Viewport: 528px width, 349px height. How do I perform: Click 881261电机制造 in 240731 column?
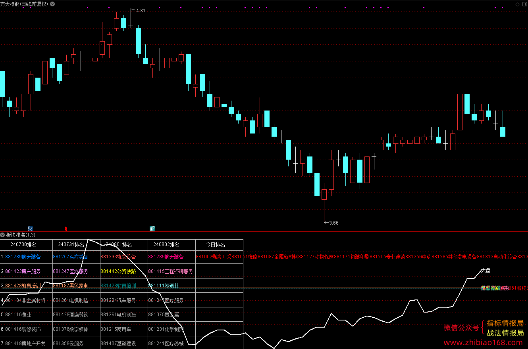pos(71,300)
